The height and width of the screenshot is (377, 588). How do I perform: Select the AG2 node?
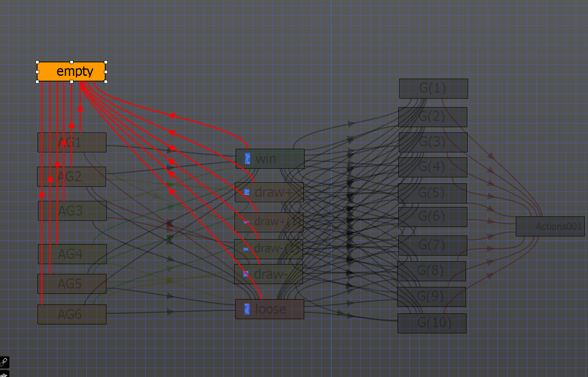point(72,176)
